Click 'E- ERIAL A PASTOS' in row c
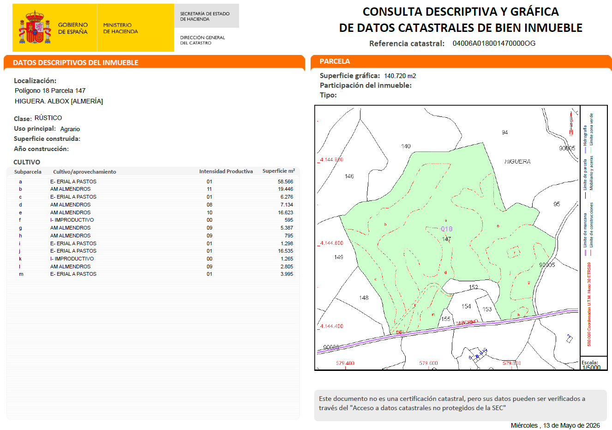612x430 pixels. click(x=73, y=197)
